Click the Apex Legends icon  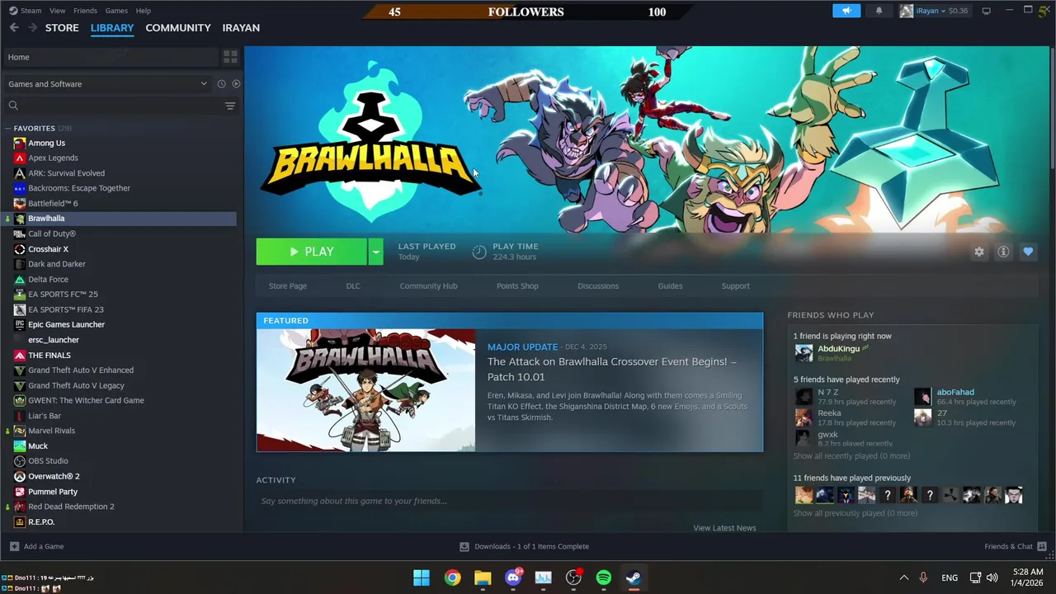[x=20, y=158]
